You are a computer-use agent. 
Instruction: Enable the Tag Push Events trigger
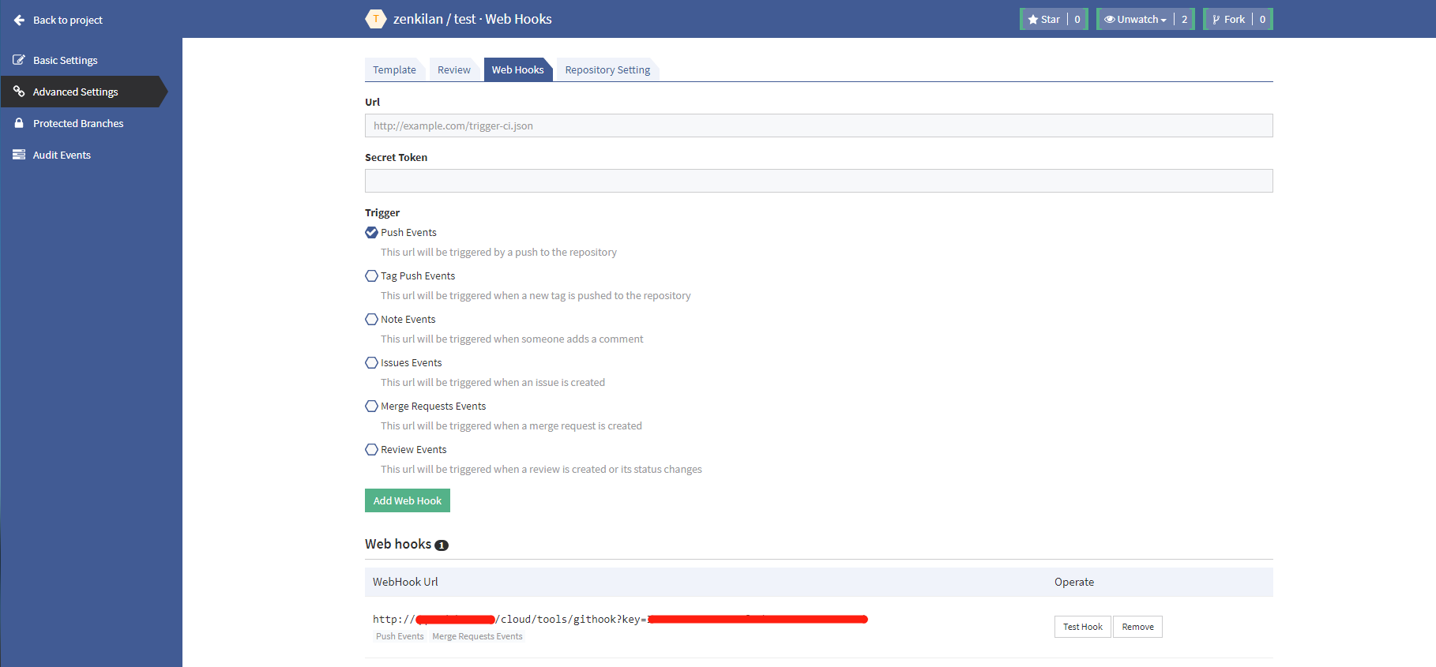[x=371, y=275]
